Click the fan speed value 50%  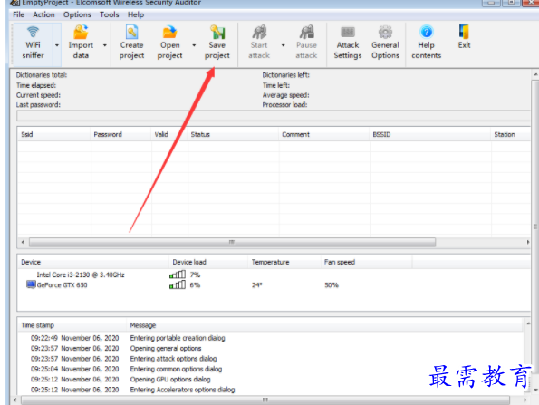tap(332, 285)
